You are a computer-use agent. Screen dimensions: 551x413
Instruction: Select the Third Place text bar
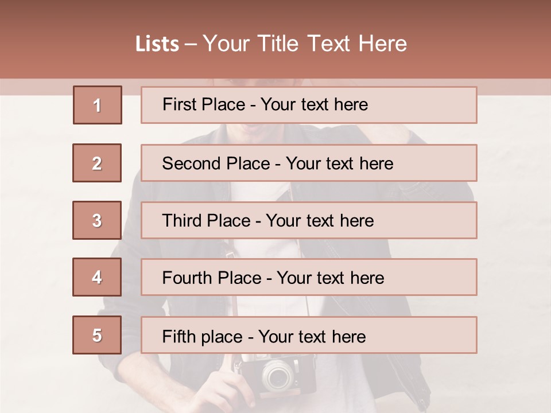(309, 220)
